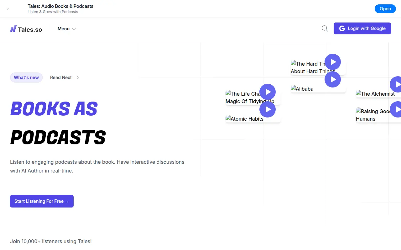Image resolution: width=401 pixels, height=250 pixels.
Task: Play the Alibaba podcast
Action: pos(333,79)
